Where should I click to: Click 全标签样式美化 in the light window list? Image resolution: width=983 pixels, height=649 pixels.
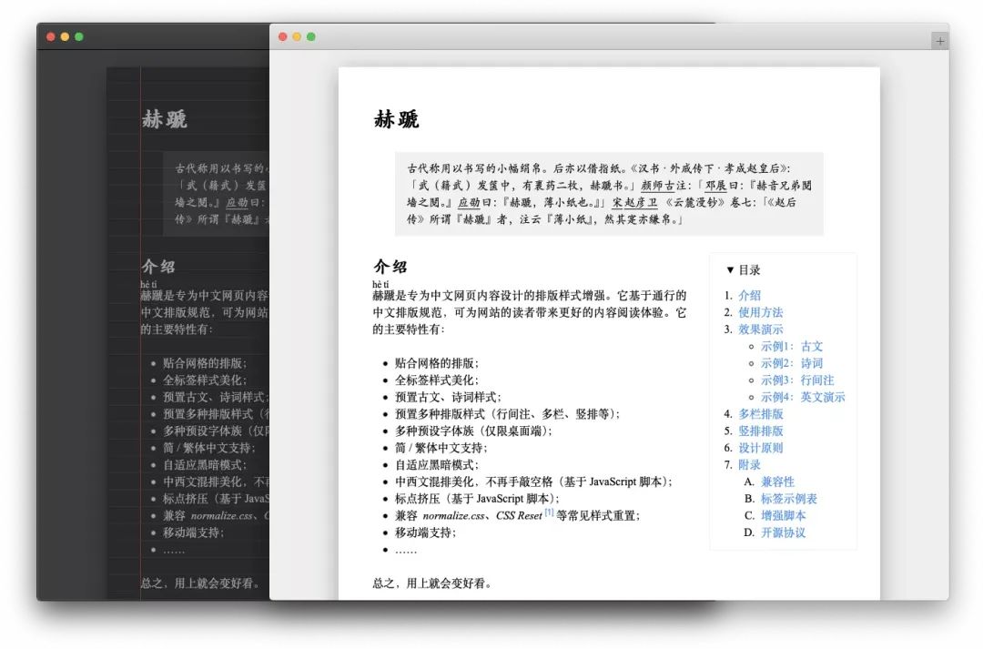click(x=437, y=380)
